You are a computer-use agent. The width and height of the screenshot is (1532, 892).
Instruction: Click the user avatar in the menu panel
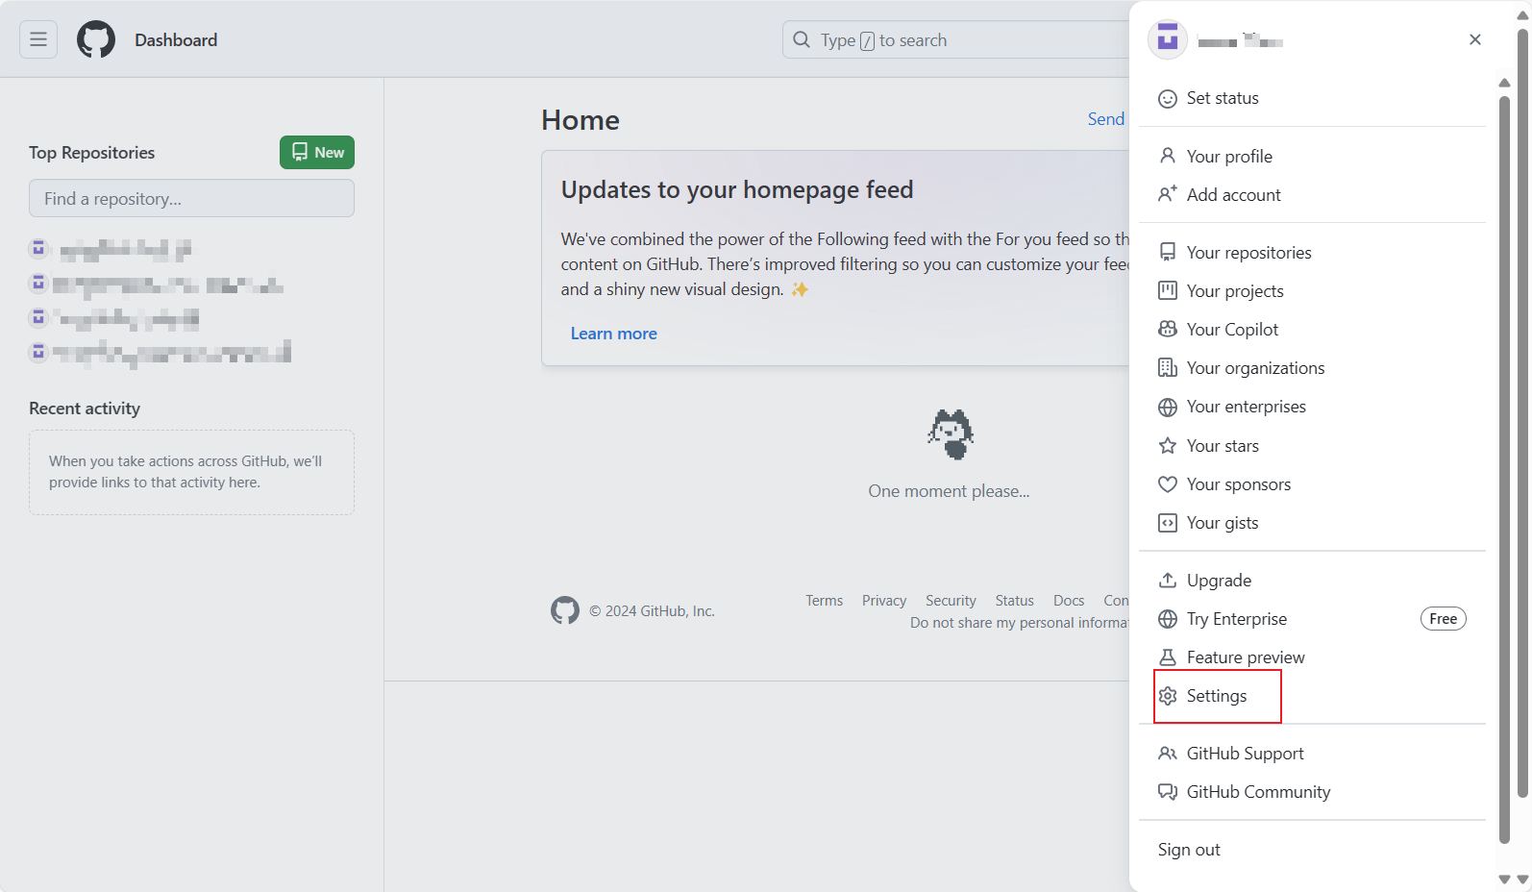tap(1168, 40)
